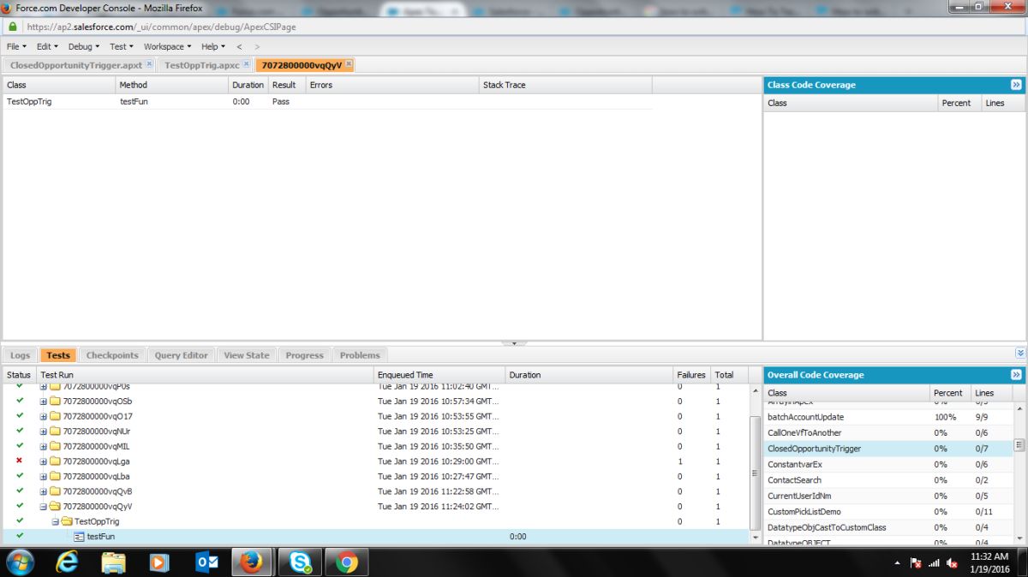Expand test run 7072800000vqOSb

pos(44,402)
